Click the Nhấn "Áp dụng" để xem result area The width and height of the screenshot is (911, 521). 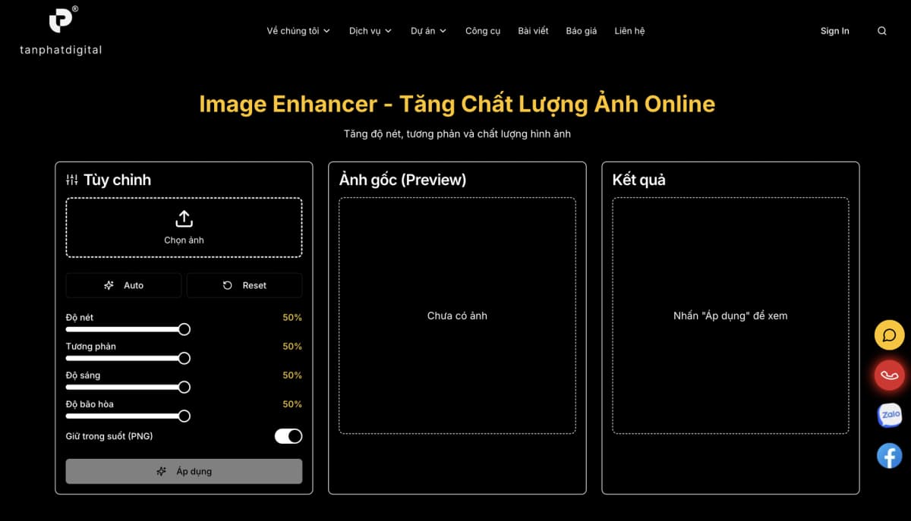730,315
